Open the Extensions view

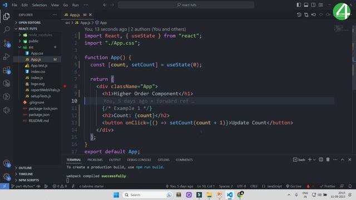pyautogui.click(x=7, y=70)
